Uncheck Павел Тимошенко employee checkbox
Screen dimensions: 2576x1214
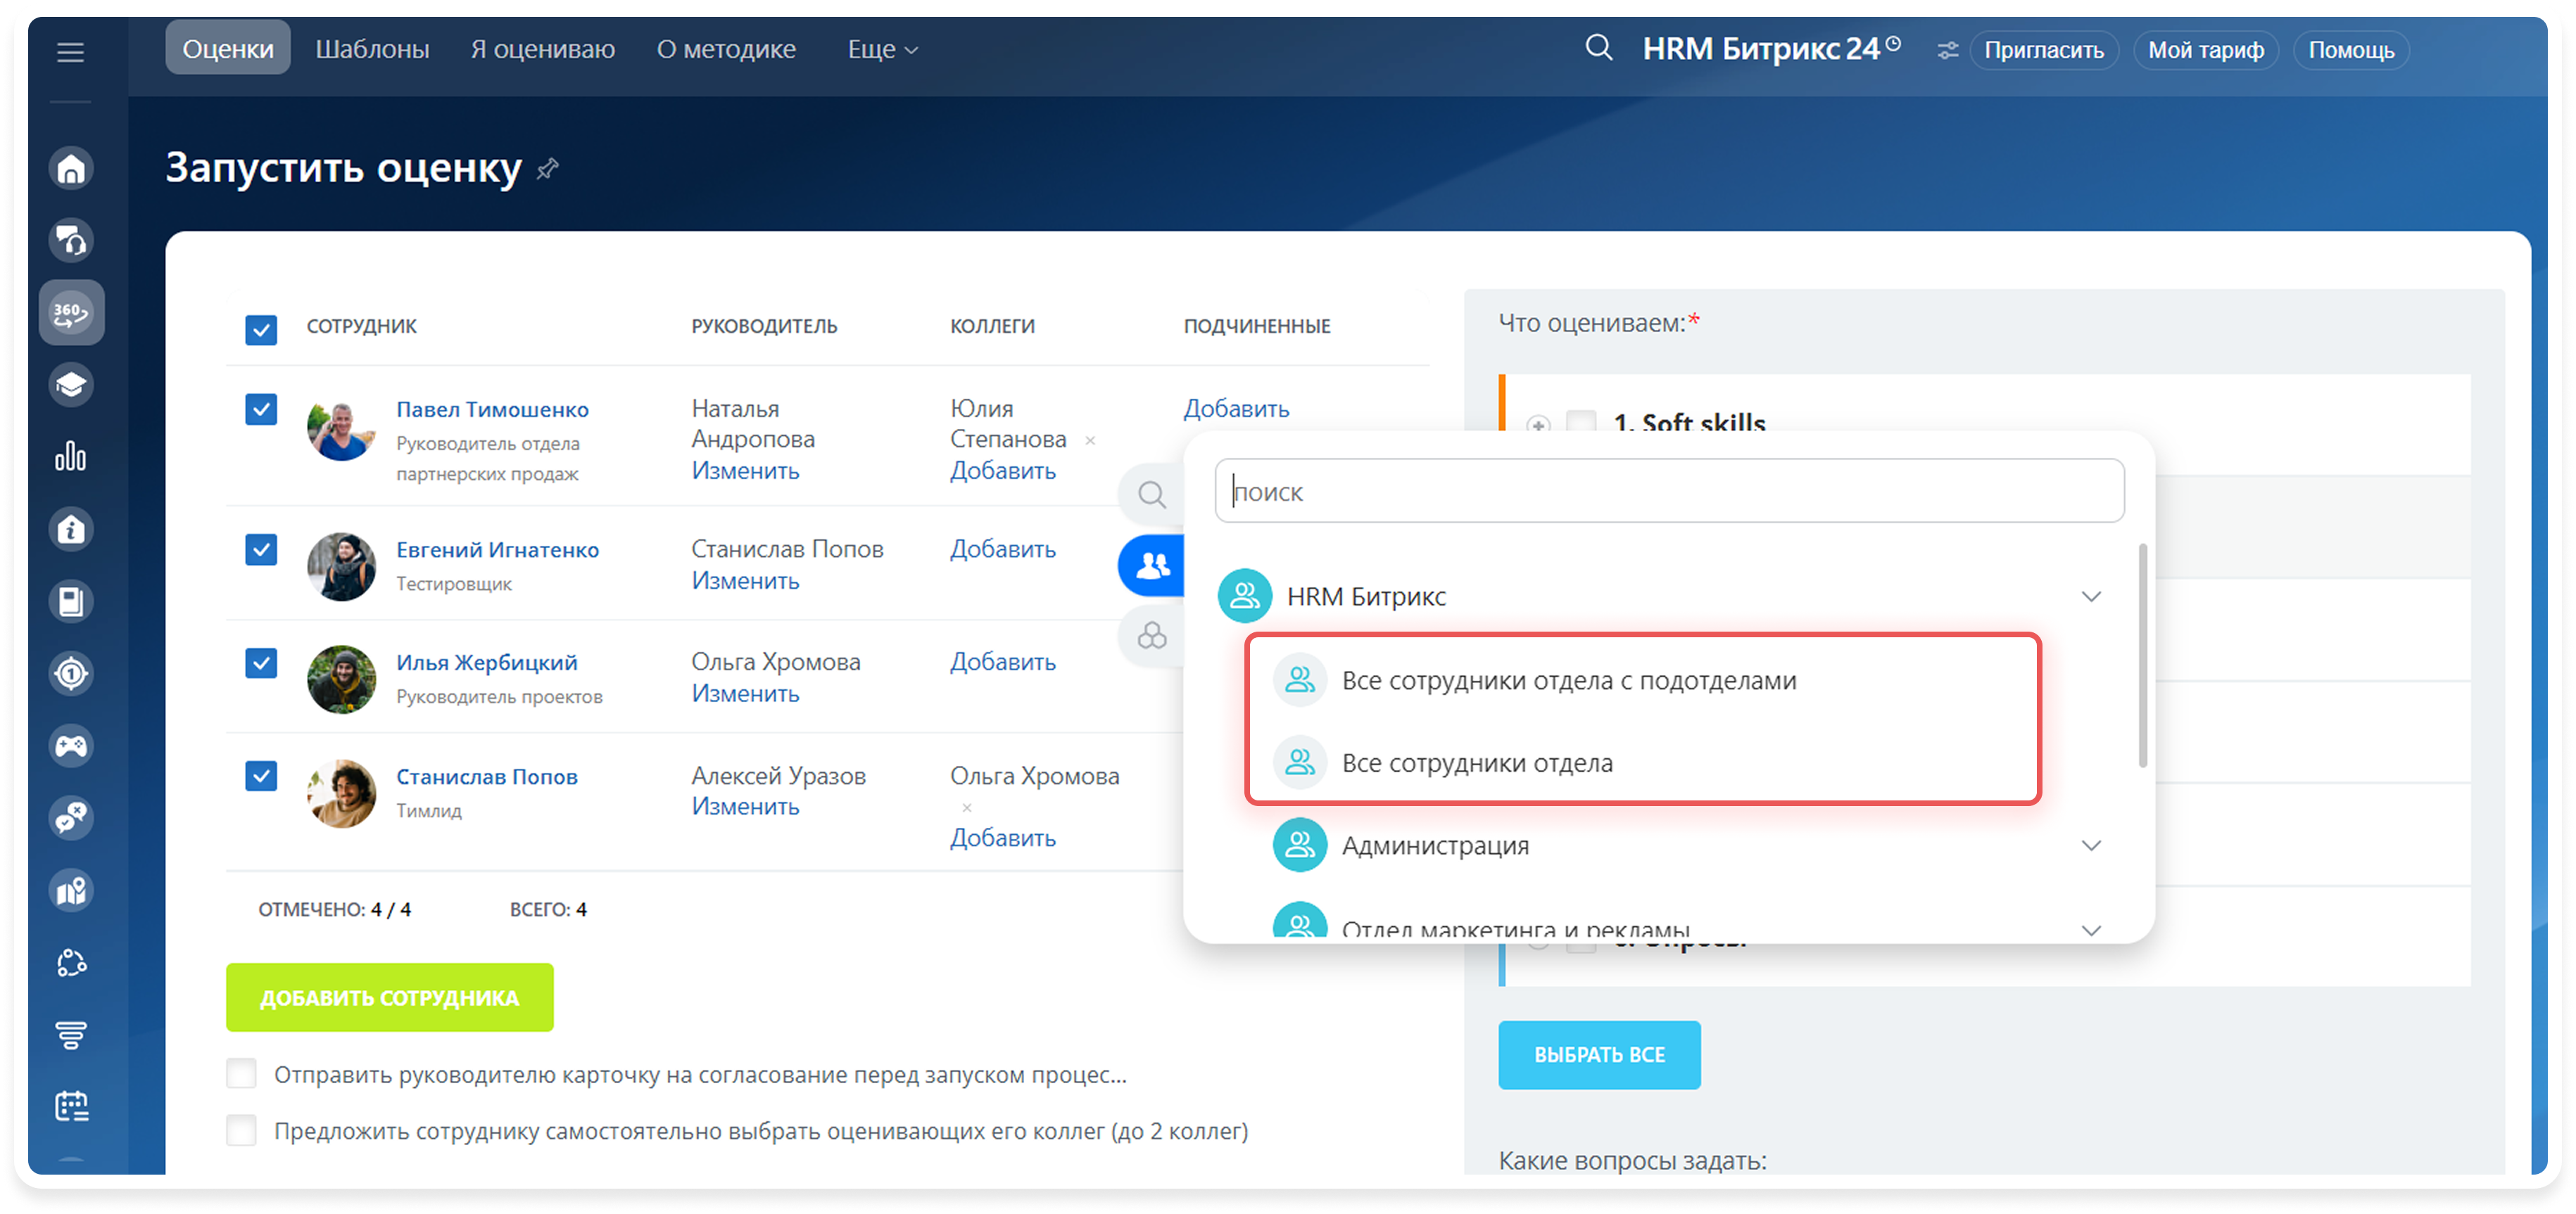(261, 409)
